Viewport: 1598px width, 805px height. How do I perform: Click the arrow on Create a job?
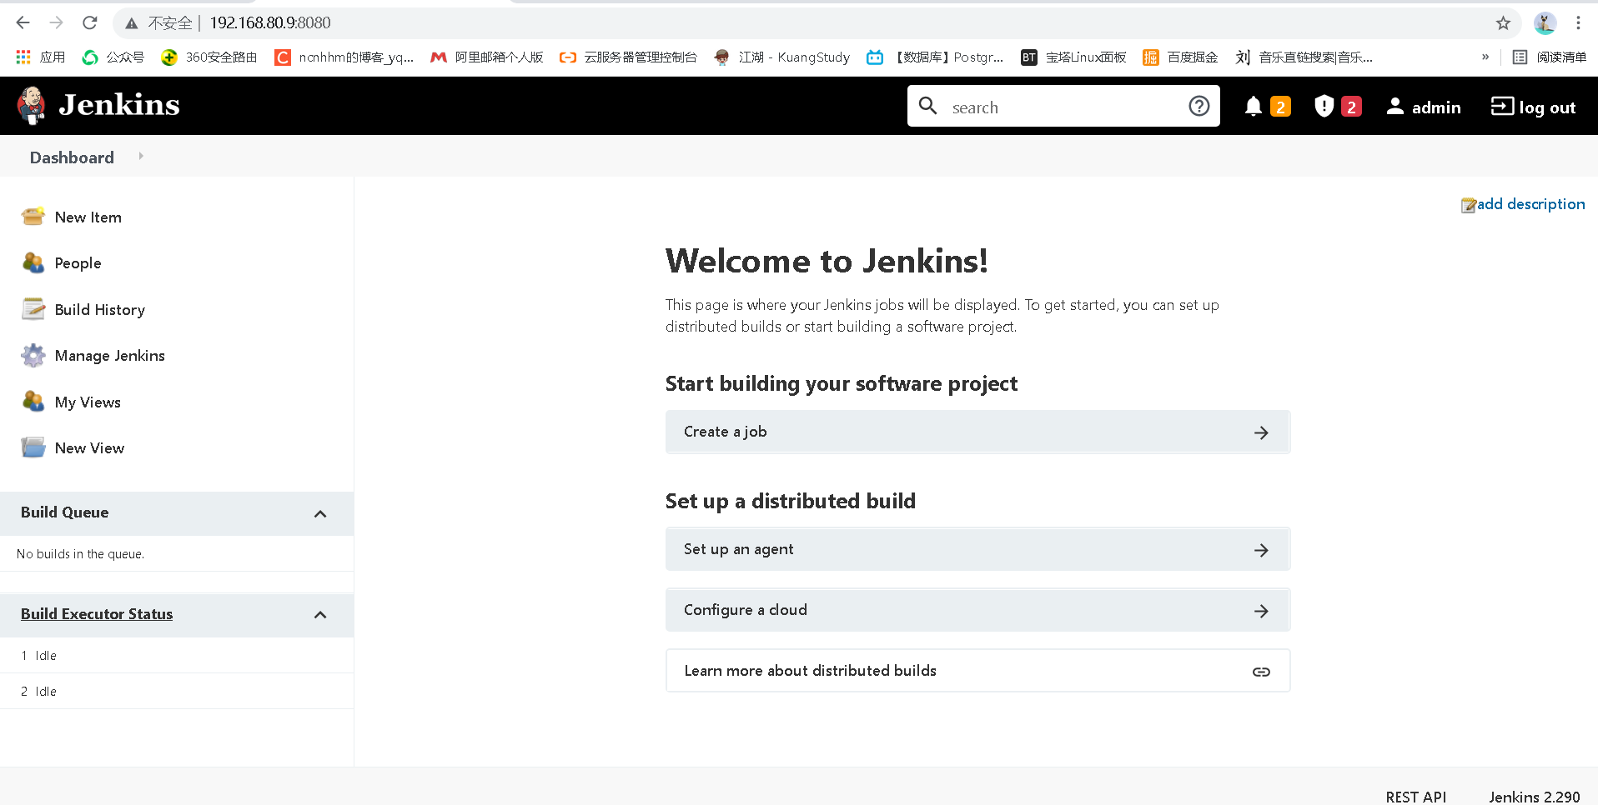tap(1261, 432)
